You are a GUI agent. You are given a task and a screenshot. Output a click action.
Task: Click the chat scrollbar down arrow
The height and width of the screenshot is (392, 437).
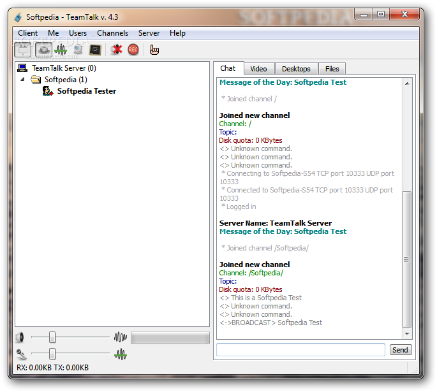407,333
